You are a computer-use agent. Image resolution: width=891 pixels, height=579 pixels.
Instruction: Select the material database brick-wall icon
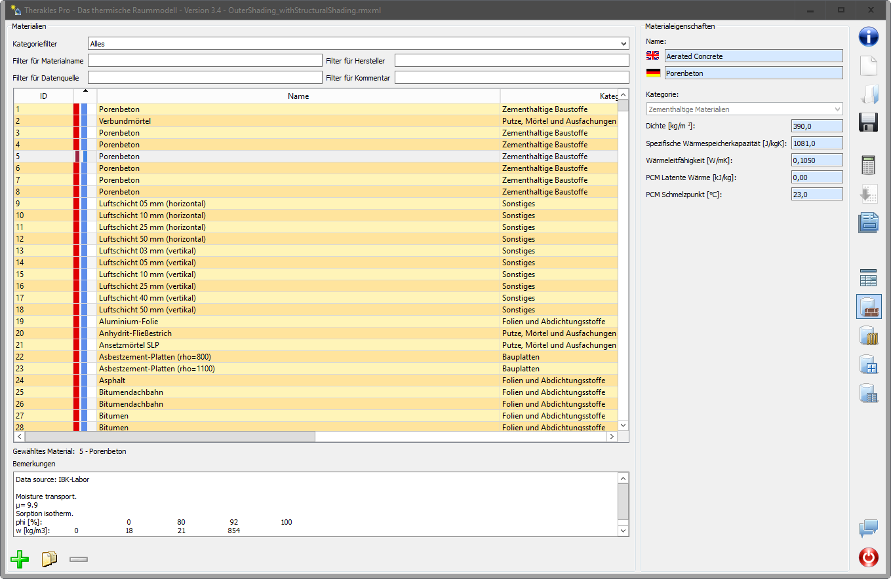click(x=868, y=307)
